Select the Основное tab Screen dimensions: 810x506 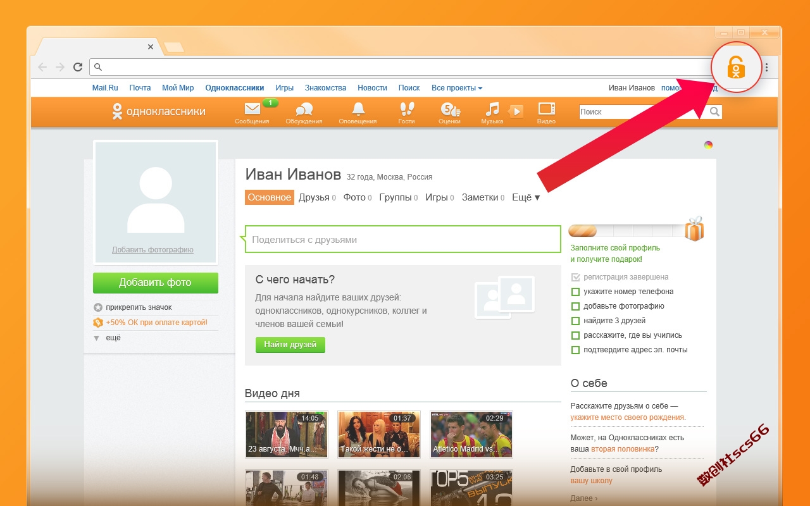coord(270,197)
